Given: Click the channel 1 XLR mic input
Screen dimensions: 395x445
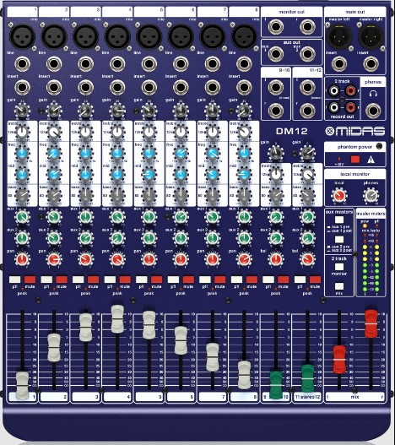Looking at the screenshot, I should 23,36.
